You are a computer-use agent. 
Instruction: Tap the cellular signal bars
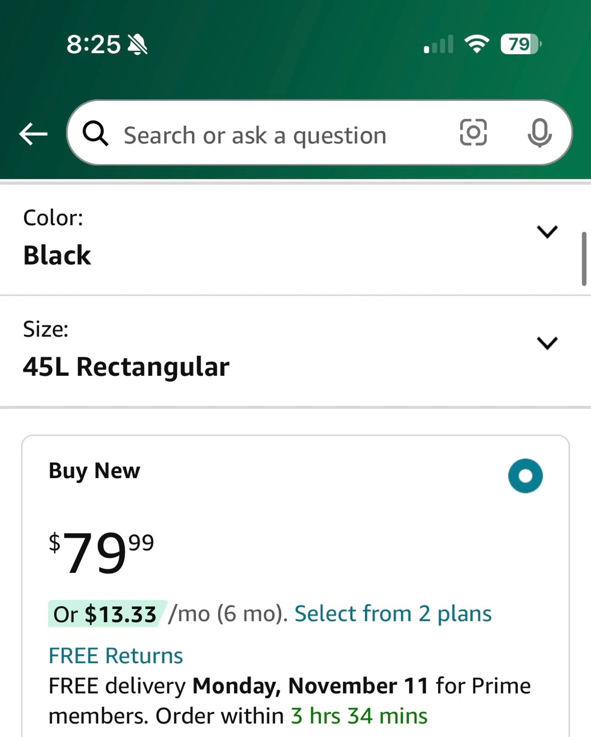439,45
